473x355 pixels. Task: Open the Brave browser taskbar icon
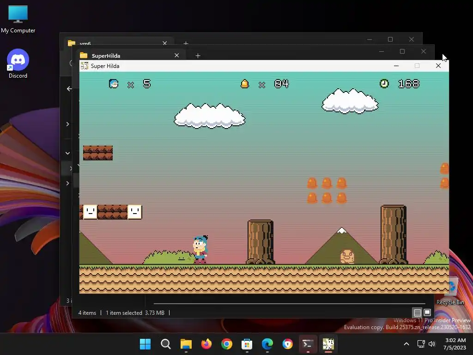(287, 344)
